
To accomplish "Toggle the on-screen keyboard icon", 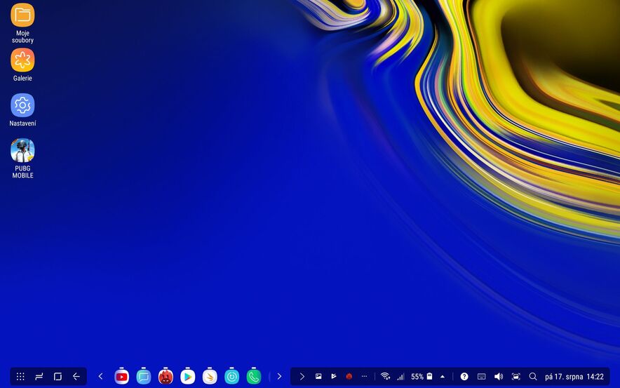I will point(481,377).
